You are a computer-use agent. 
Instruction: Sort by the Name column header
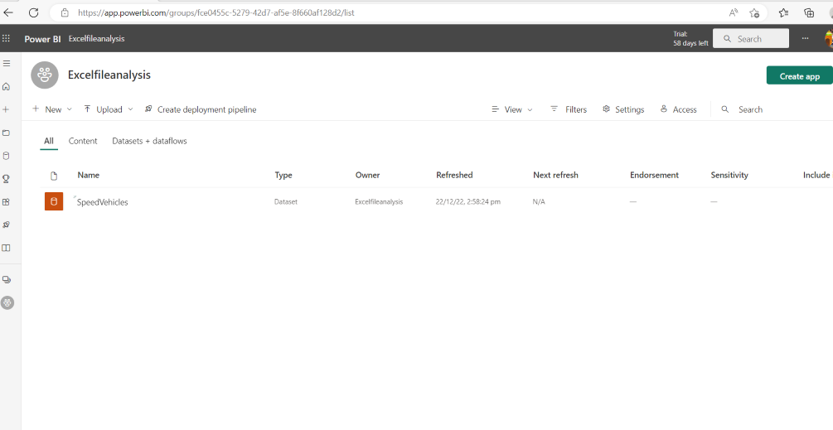coord(88,175)
